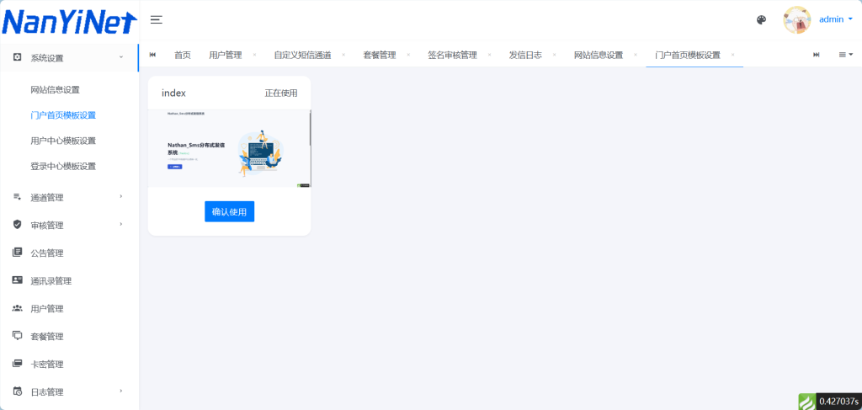Image resolution: width=862 pixels, height=410 pixels.
Task: Open the admin account dropdown
Action: [x=836, y=19]
